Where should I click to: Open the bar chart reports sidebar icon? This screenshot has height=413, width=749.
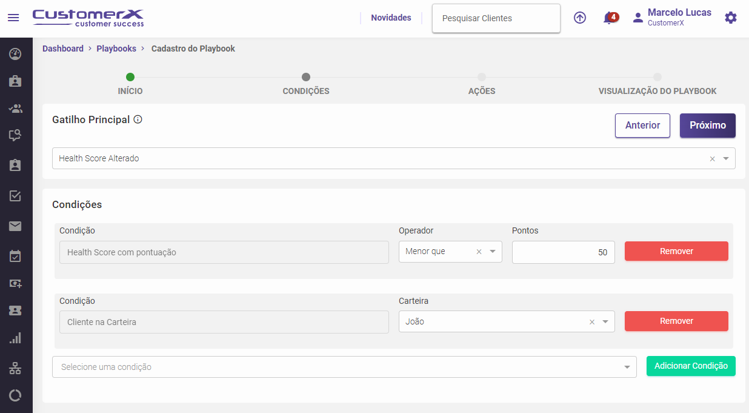tap(16, 338)
